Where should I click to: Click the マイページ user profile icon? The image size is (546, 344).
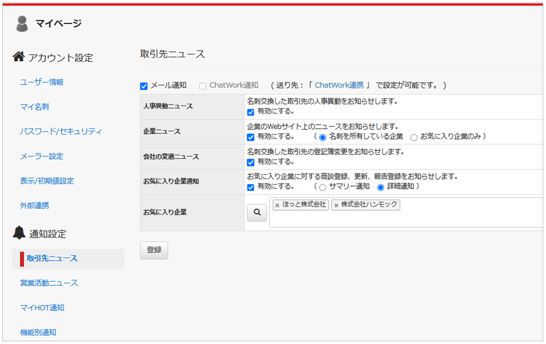coord(22,23)
